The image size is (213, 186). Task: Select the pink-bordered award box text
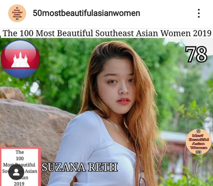[20, 167]
